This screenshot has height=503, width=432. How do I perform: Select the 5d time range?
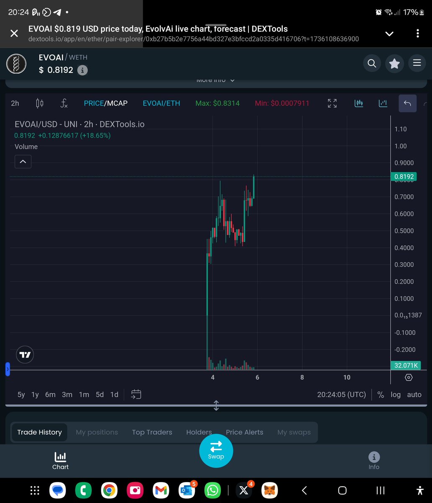100,394
